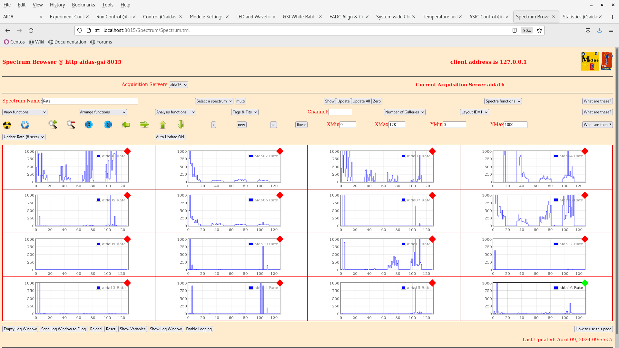This screenshot has width=619, height=348.
Task: Open the Bookmarks menu
Action: coord(83,5)
